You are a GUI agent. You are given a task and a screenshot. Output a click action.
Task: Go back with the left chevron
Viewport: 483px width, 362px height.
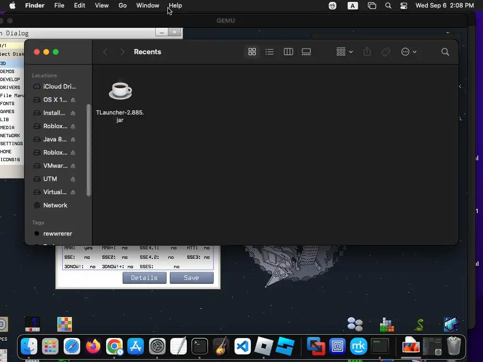tap(105, 52)
